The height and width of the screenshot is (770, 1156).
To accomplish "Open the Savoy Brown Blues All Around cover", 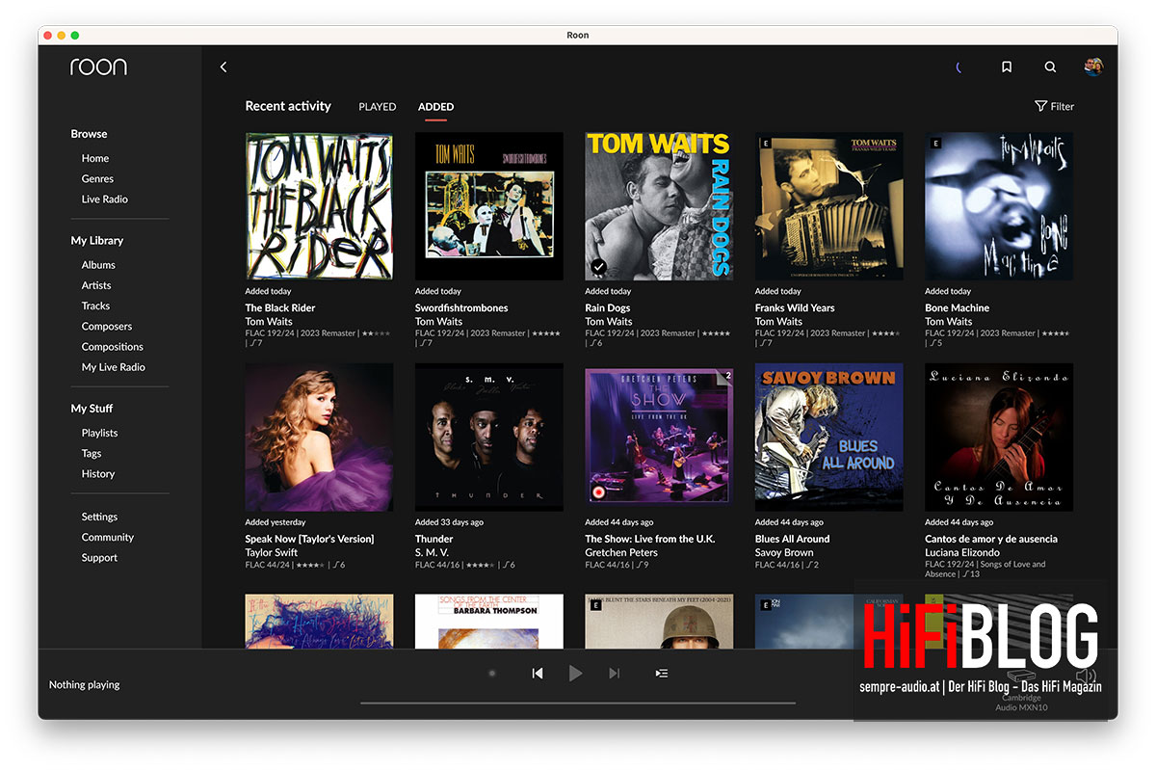I will click(829, 438).
